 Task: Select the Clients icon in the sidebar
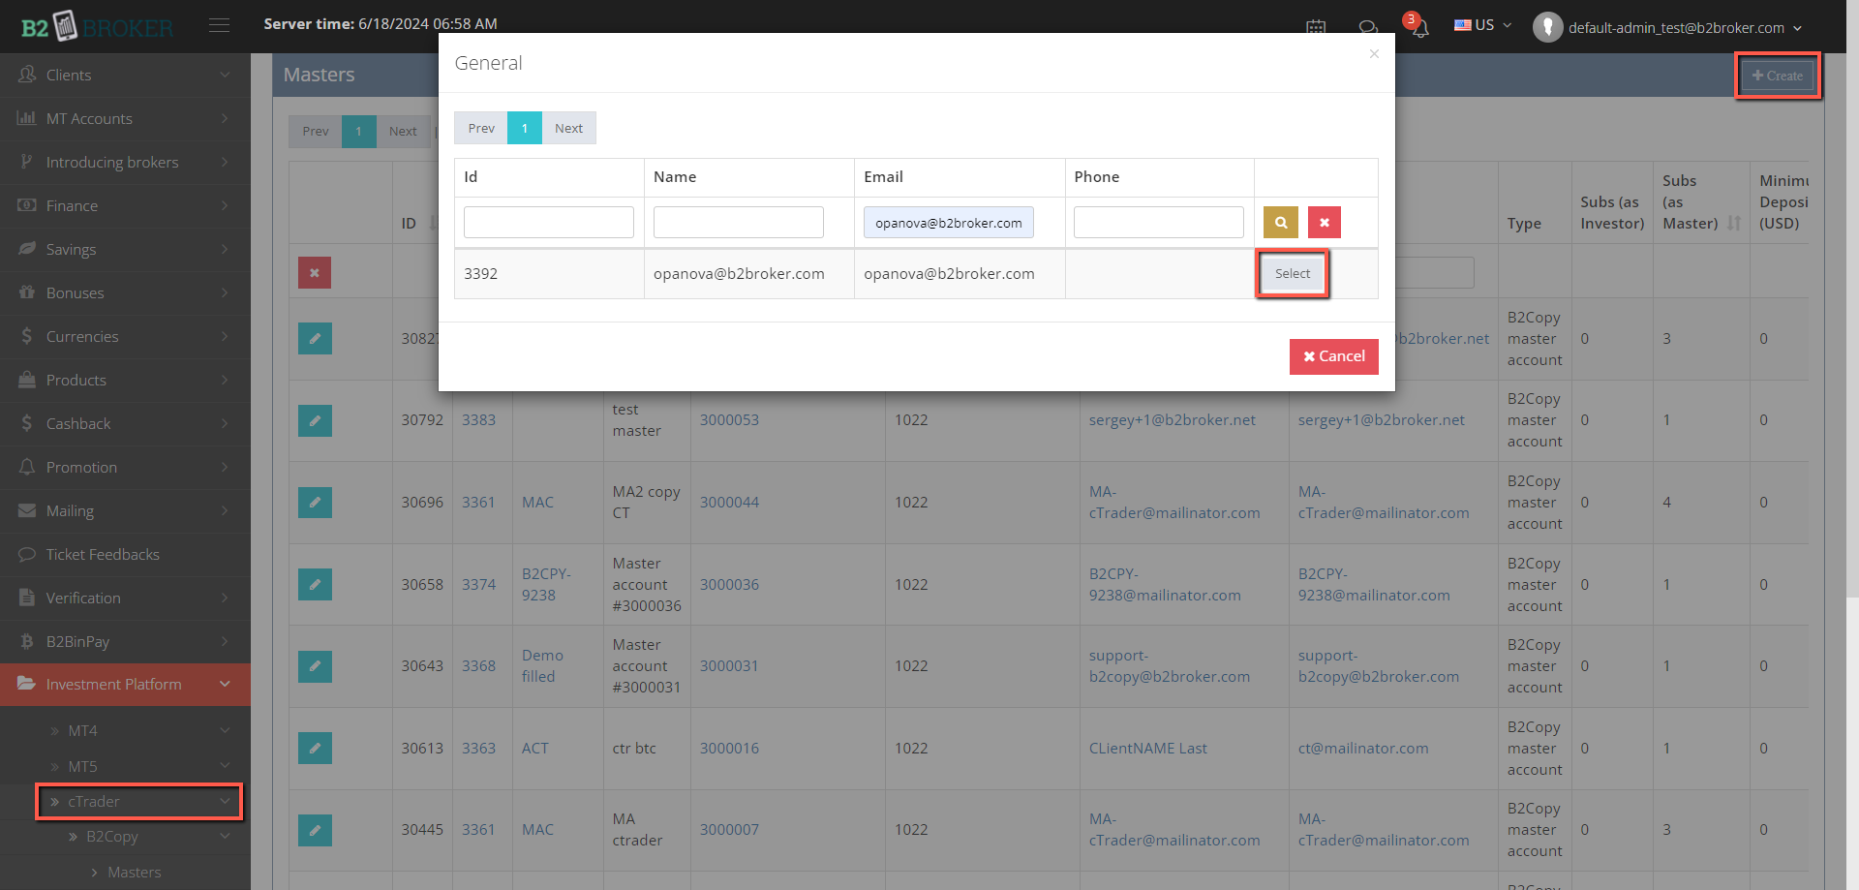(x=27, y=74)
